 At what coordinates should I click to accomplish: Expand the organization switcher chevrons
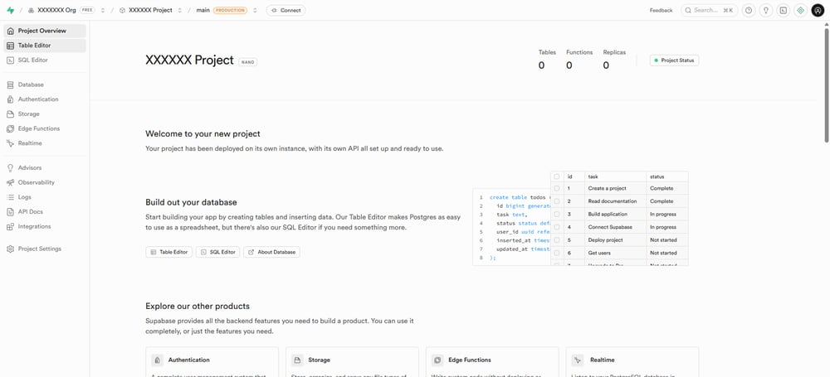(x=103, y=11)
